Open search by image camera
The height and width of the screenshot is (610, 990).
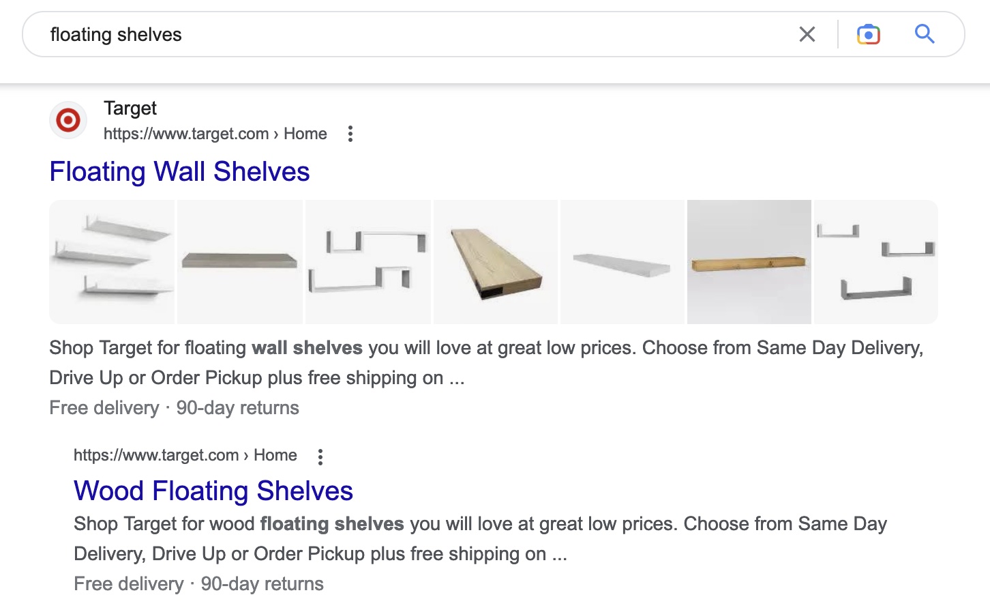[x=868, y=34]
